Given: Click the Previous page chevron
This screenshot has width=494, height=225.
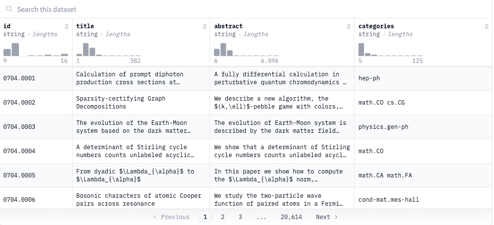Looking at the screenshot, I should pos(155,217).
